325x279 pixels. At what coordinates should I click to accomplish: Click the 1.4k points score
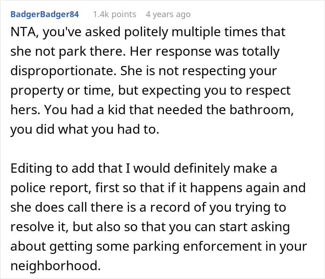(x=114, y=14)
